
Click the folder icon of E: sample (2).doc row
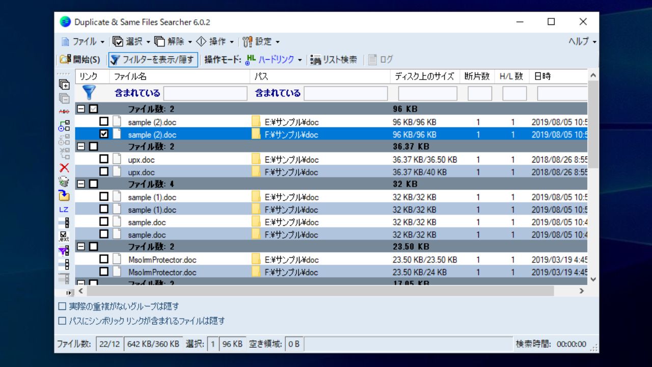click(256, 122)
